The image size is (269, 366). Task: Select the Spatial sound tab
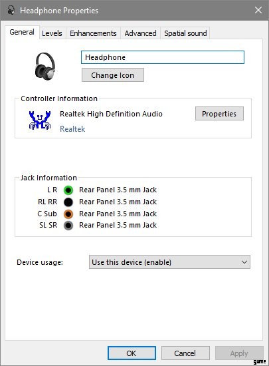tap(185, 33)
